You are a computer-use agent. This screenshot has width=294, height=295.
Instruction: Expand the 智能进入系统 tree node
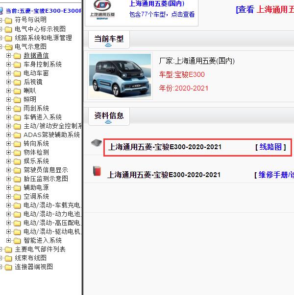click(x=8, y=240)
